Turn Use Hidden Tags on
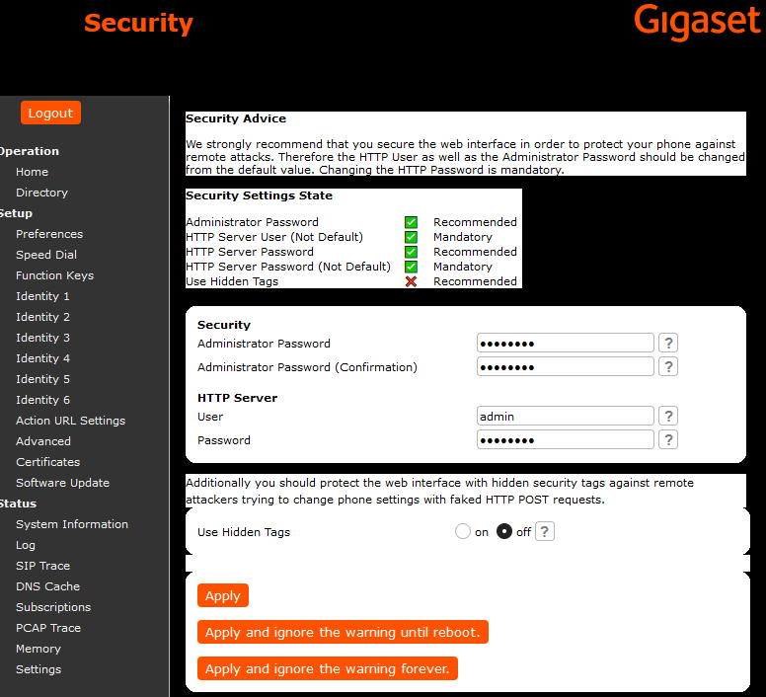The height and width of the screenshot is (697, 766). (463, 531)
